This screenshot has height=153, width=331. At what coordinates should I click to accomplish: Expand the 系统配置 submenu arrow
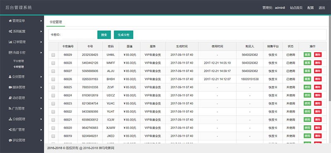(x=41, y=32)
